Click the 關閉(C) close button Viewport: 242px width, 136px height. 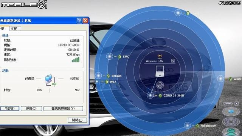tap(77, 120)
